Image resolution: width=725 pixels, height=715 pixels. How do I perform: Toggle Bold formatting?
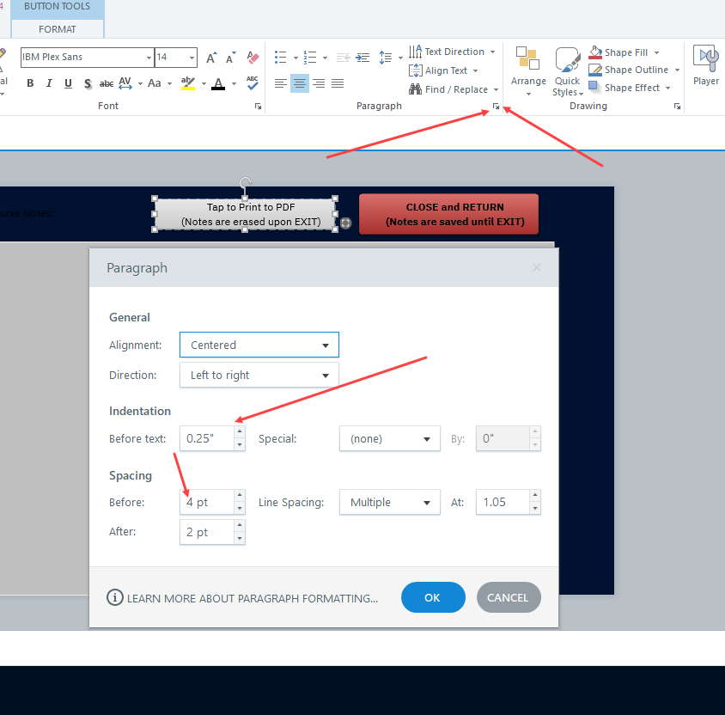coord(30,83)
